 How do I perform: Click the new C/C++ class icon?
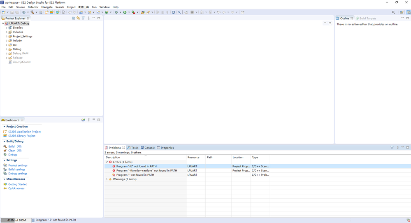point(107,12)
